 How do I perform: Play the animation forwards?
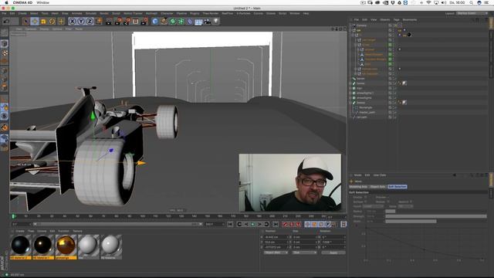click(x=253, y=224)
